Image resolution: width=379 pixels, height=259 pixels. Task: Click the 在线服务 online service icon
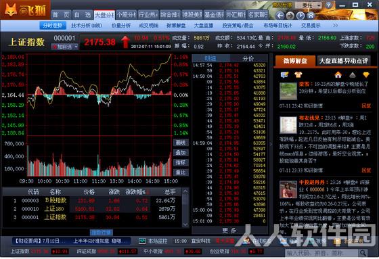tap(247, 241)
